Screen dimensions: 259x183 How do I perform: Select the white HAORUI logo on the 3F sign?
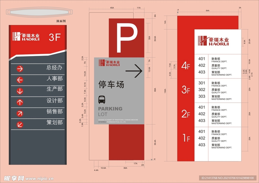(x=26, y=36)
